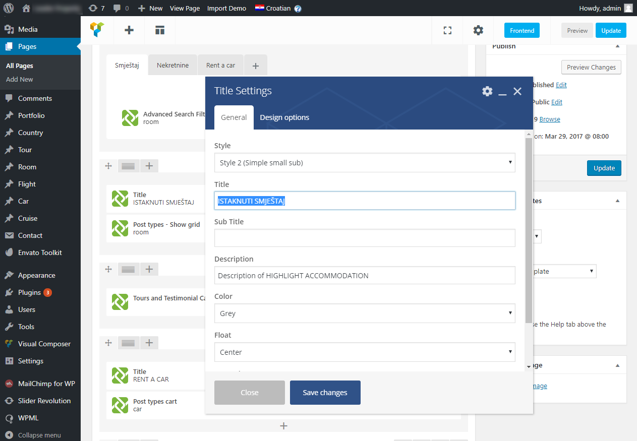The image size is (637, 441).
Task: Minimize the Title Settings dialog
Action: click(x=502, y=92)
